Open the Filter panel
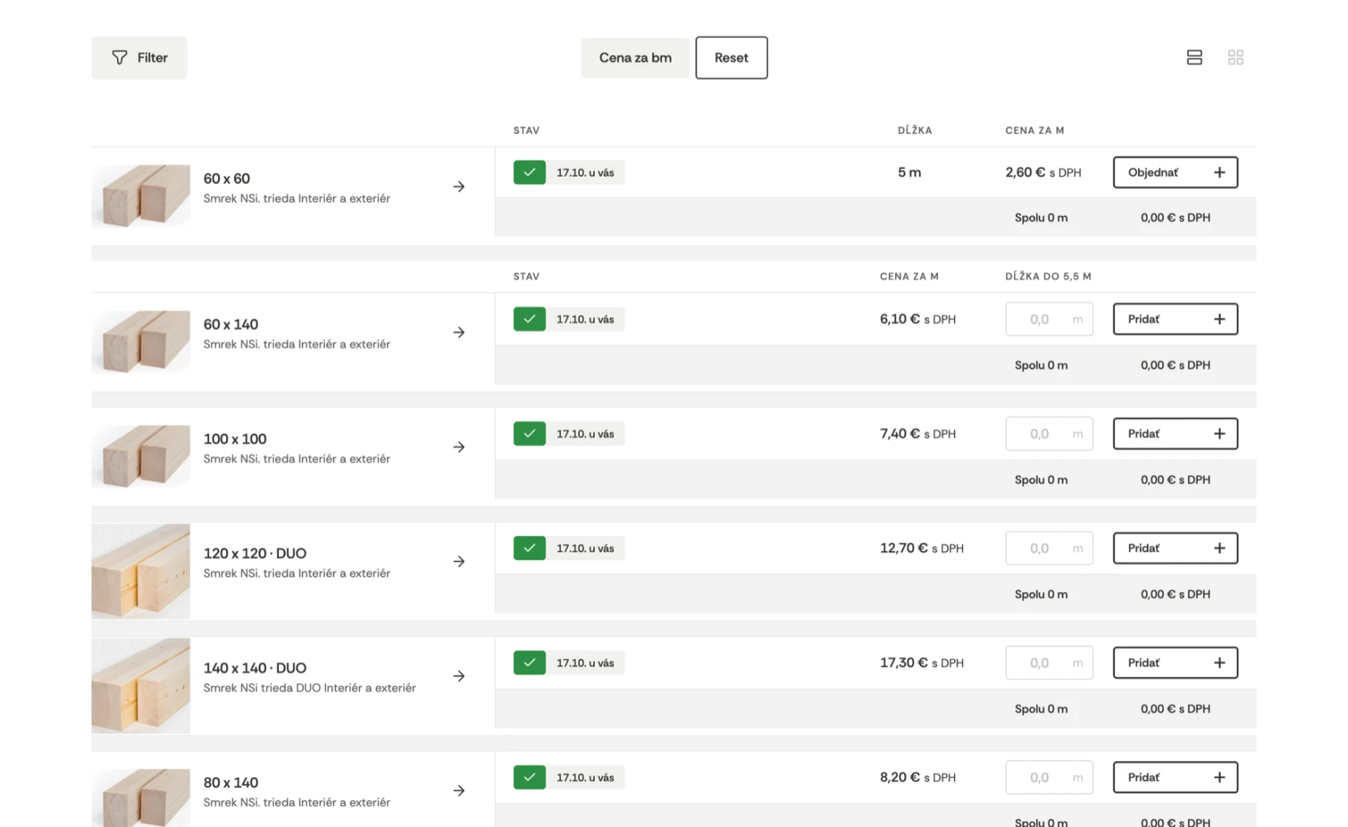The image size is (1348, 827). pos(139,57)
